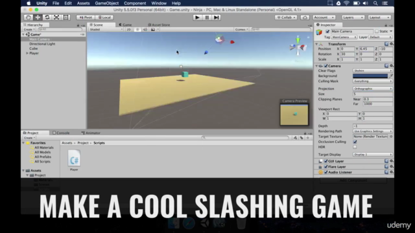415x233 pixels.
Task: Toggle the Pivot button
Action: (x=86, y=17)
